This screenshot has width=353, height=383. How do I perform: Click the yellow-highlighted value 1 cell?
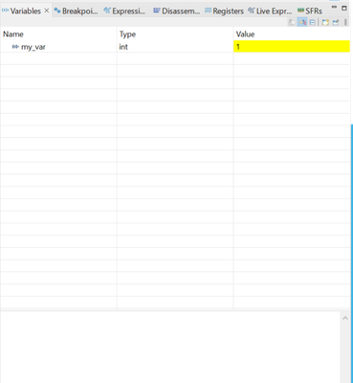tap(292, 46)
